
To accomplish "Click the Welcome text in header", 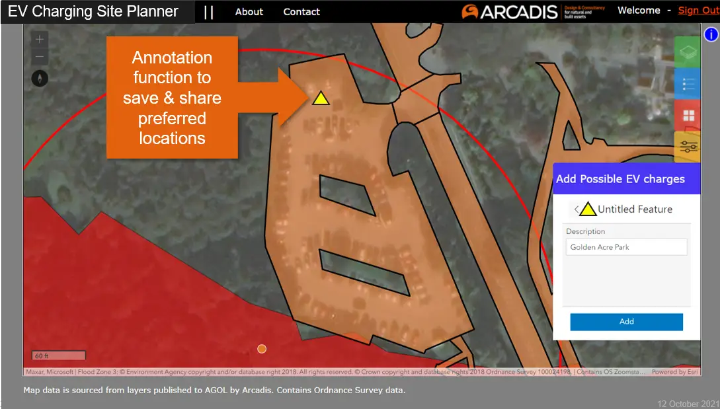I will 639,11.
